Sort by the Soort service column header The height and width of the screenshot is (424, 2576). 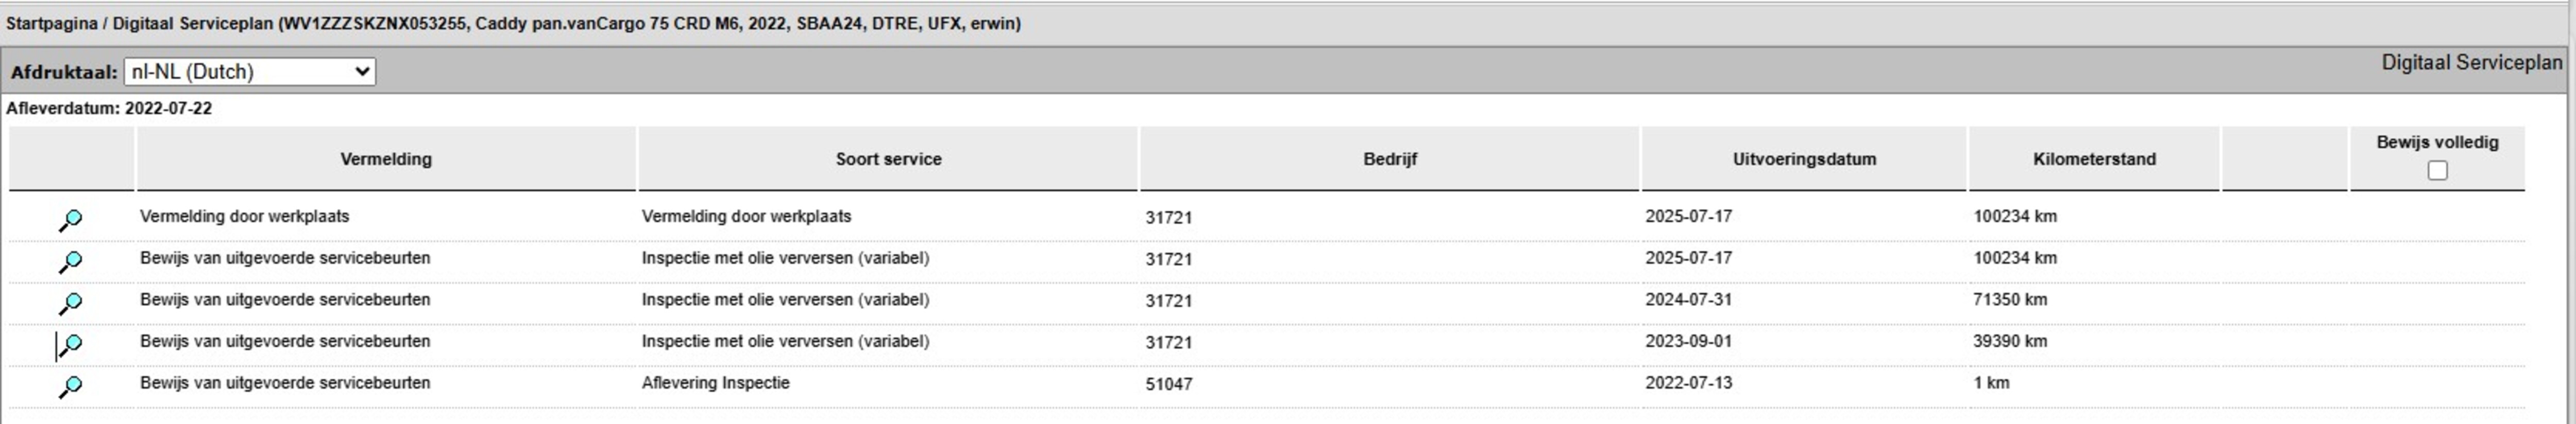[888, 158]
